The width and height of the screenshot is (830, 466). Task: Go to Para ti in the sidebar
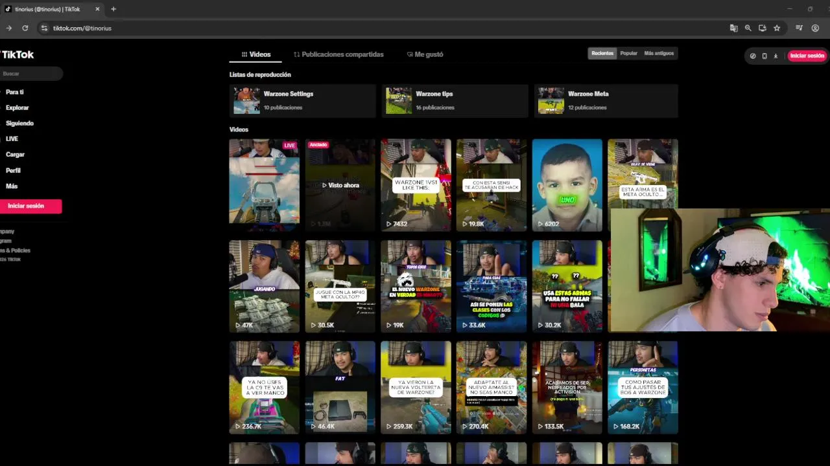click(x=15, y=92)
